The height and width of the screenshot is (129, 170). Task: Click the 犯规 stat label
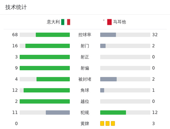85,113
